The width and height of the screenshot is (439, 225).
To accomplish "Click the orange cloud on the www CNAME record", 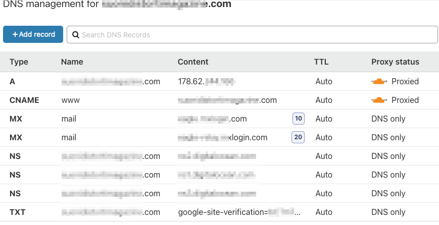I will (379, 100).
